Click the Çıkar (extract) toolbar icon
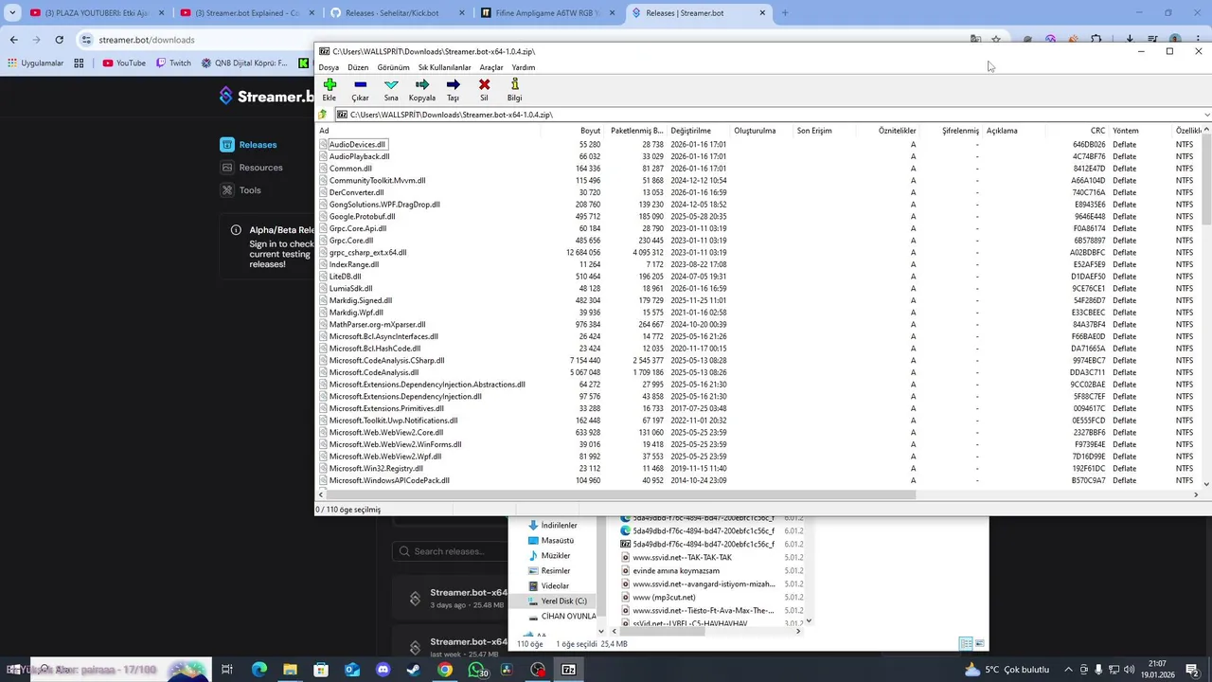Image resolution: width=1212 pixels, height=682 pixels. point(360,85)
